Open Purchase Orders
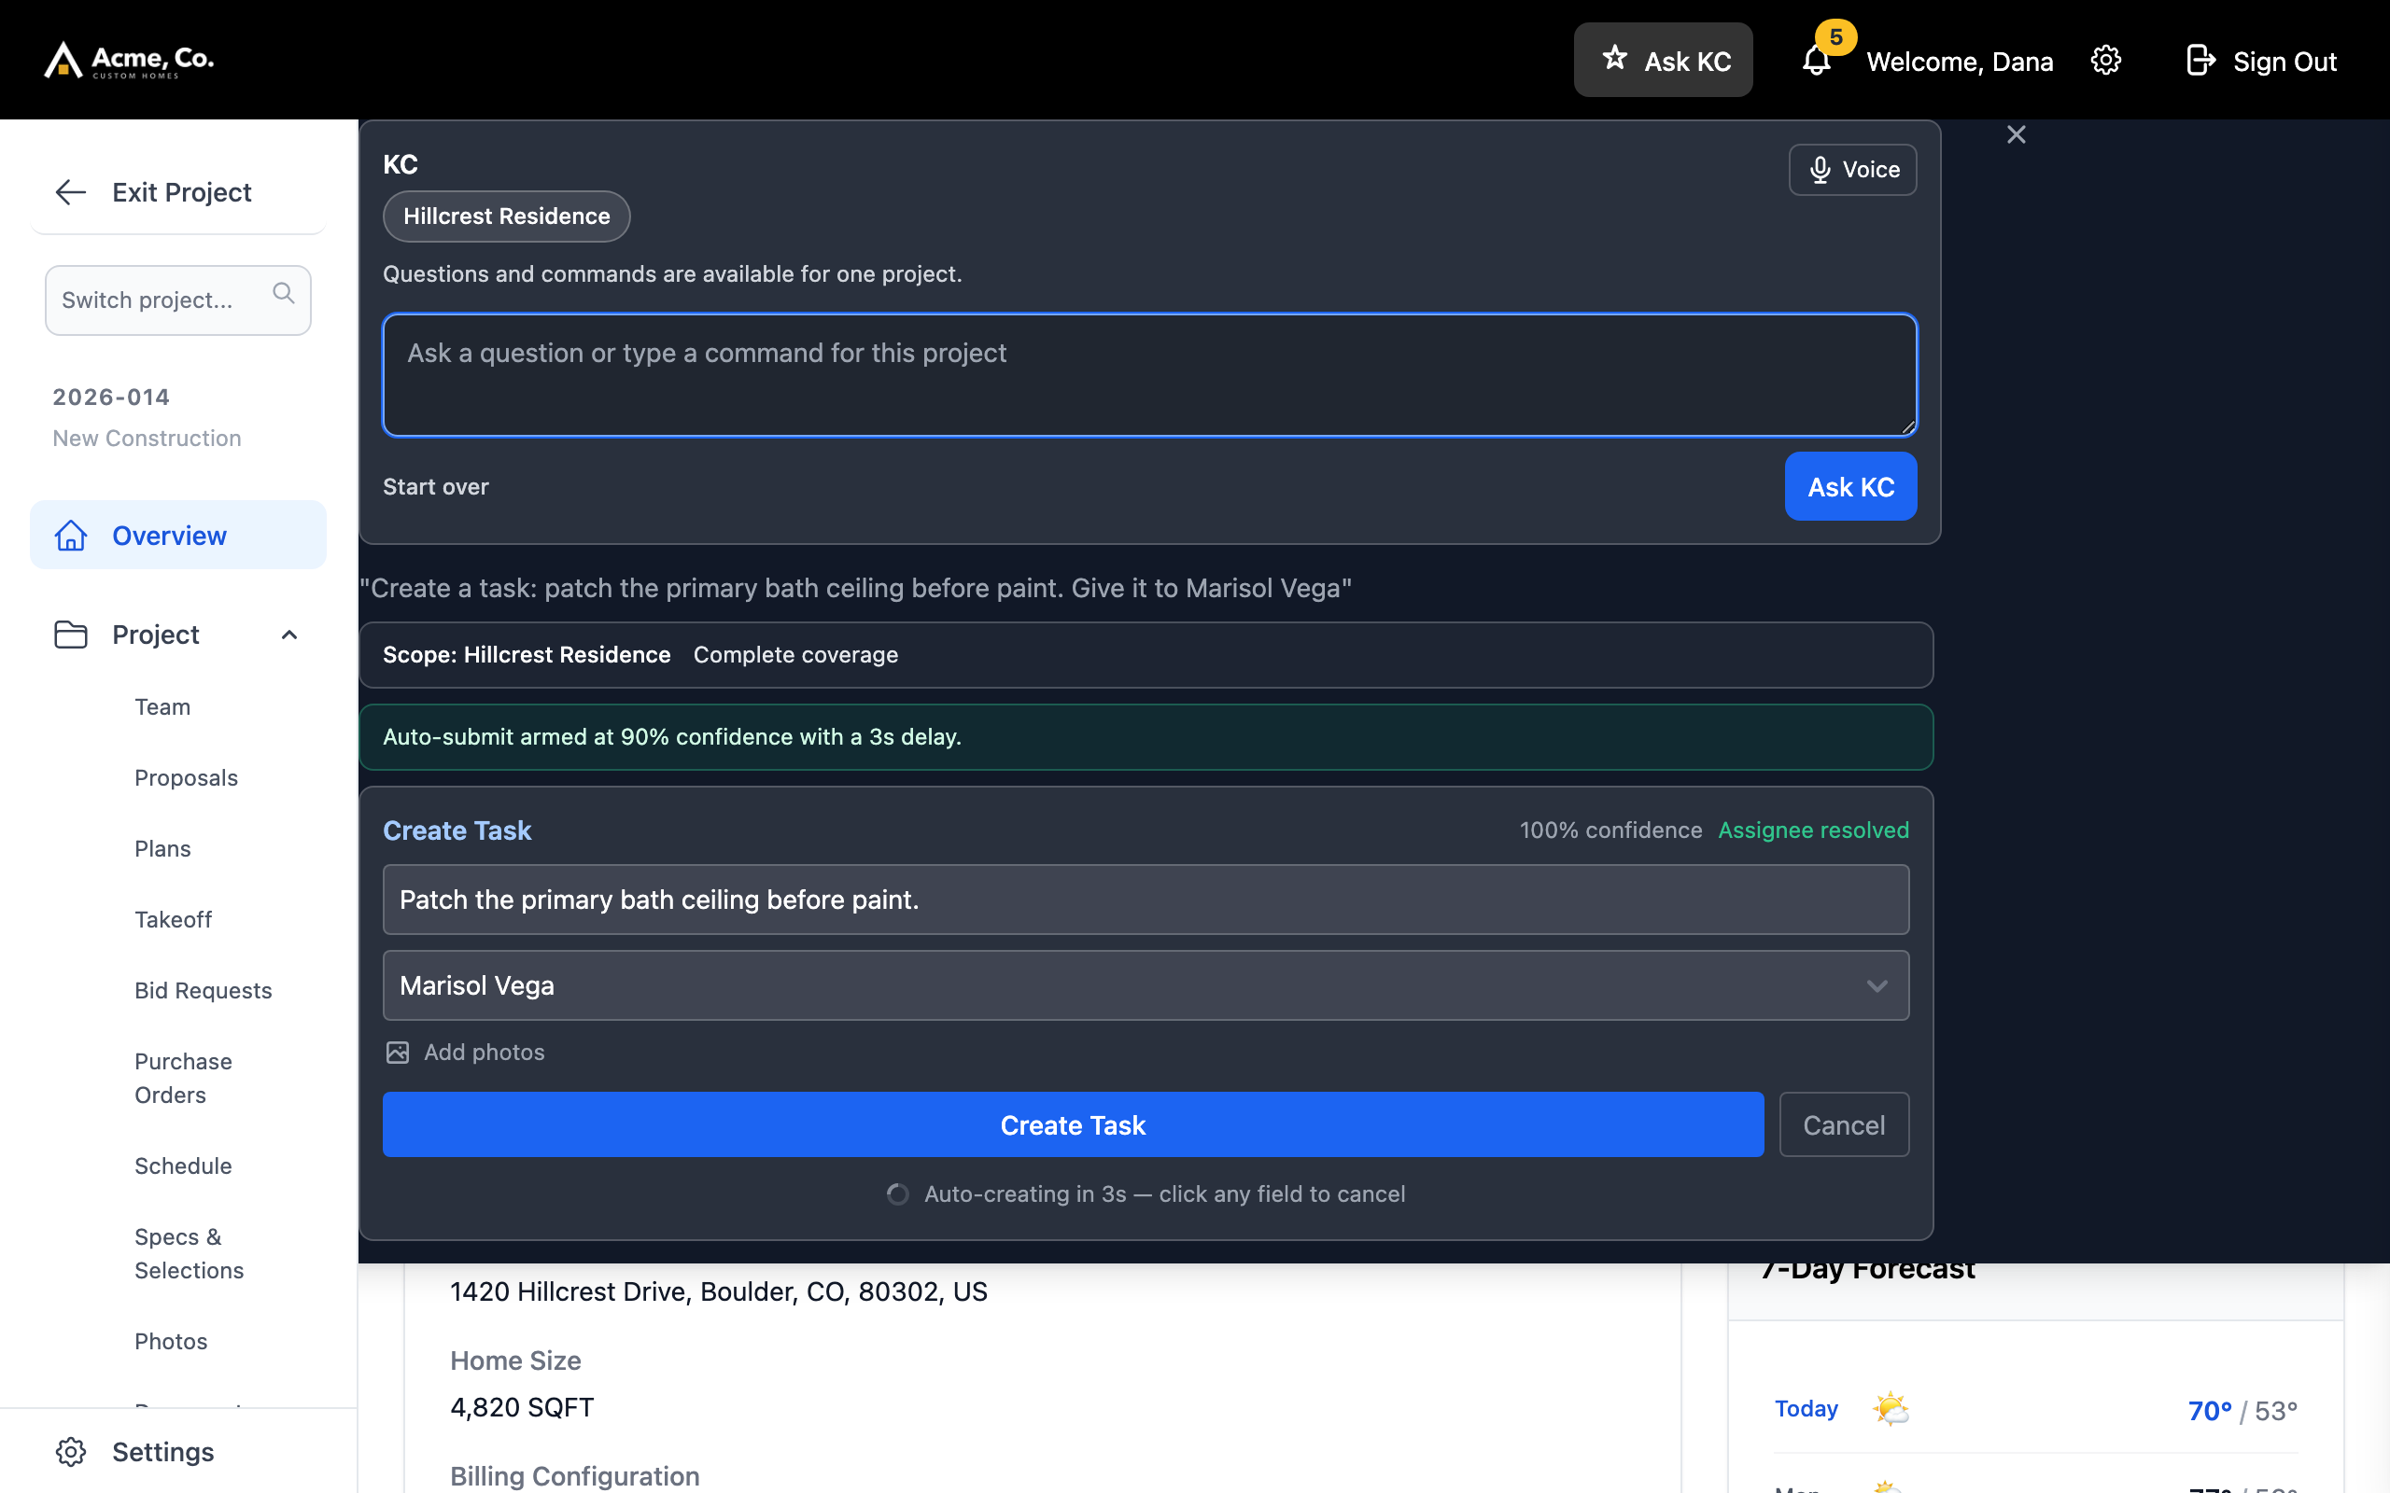The width and height of the screenshot is (2390, 1493). pos(184,1079)
